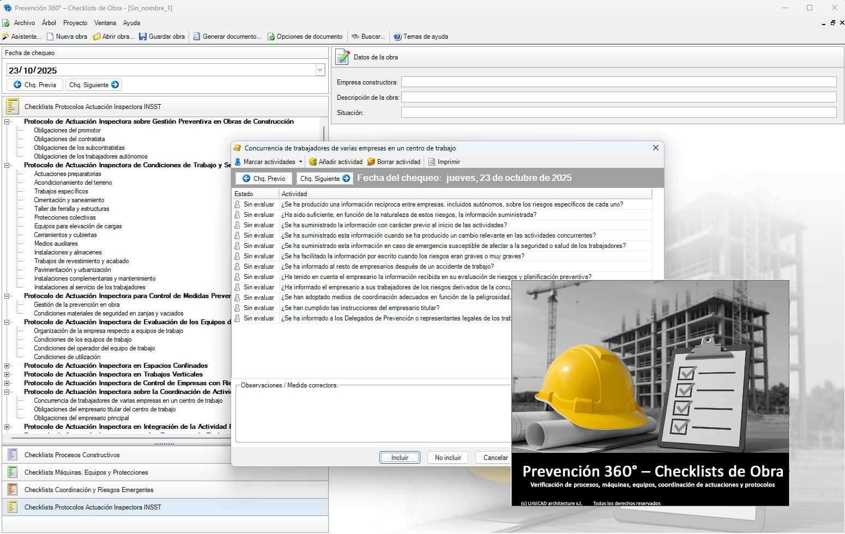Open the Proyecto menu
This screenshot has height=534, width=845.
(x=75, y=23)
